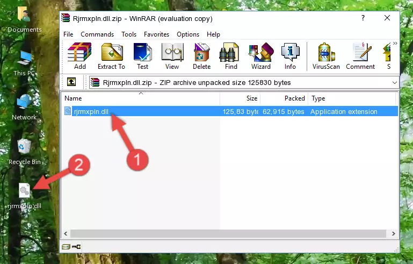Open the File menu
The width and height of the screenshot is (413, 264).
tap(68, 34)
